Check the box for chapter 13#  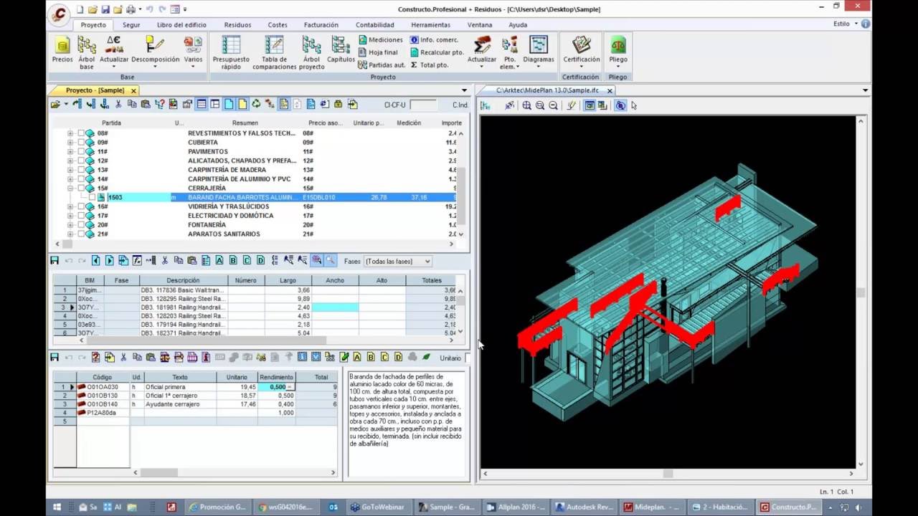coord(81,170)
